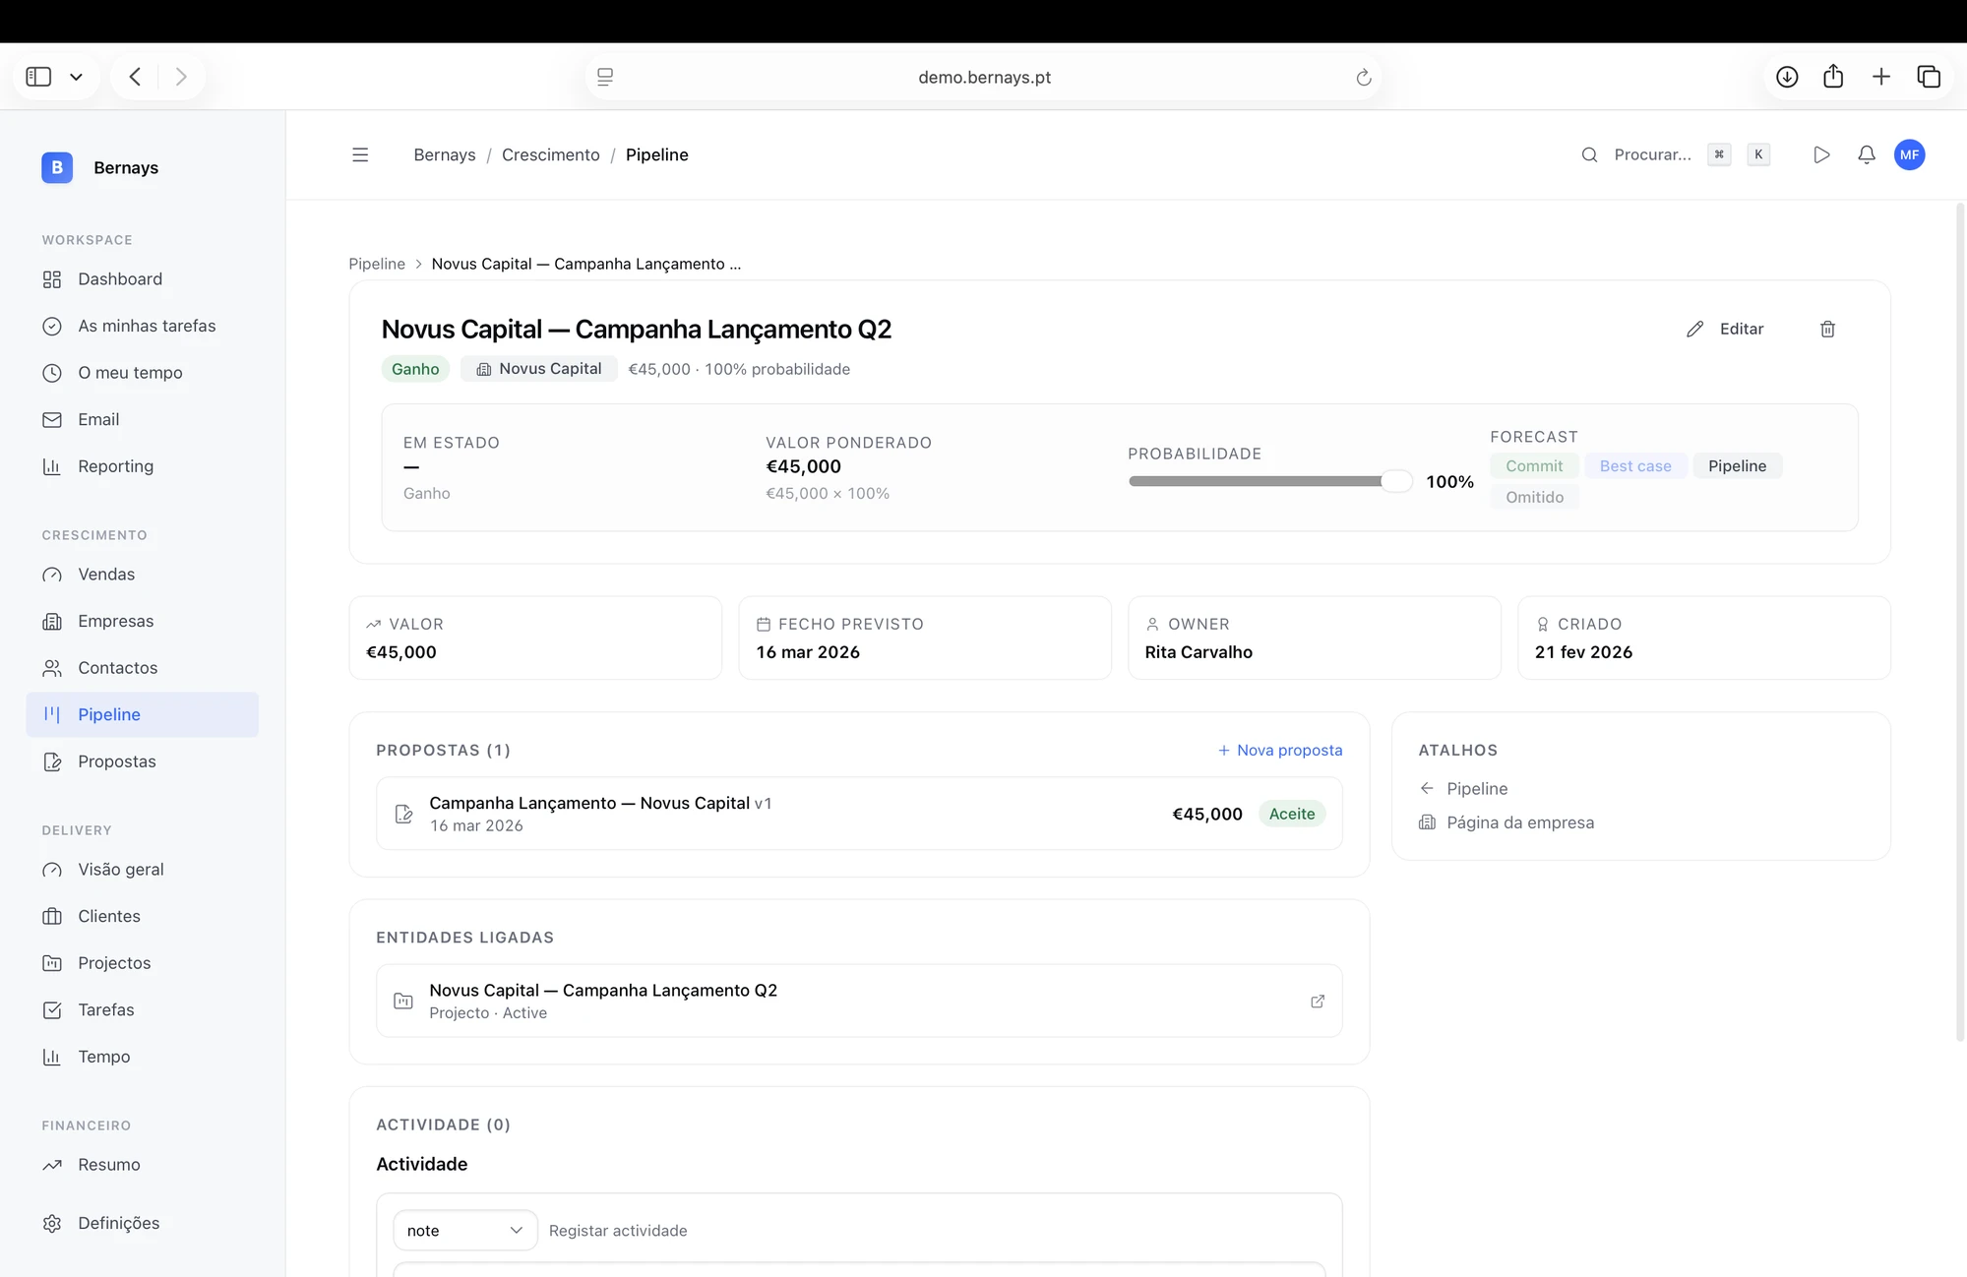Open the MF user avatar menu
1967x1277 pixels.
1909,154
